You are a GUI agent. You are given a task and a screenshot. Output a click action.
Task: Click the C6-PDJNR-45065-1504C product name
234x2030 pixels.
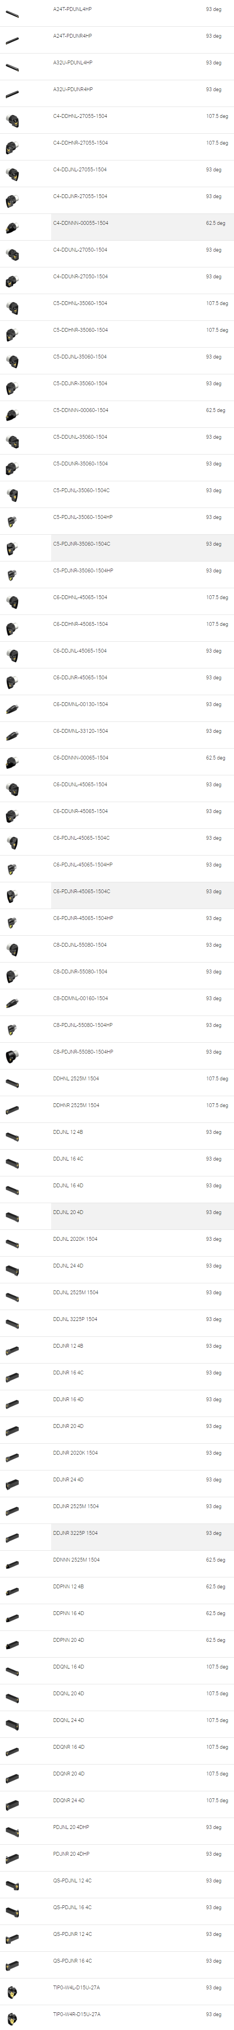pos(81,891)
